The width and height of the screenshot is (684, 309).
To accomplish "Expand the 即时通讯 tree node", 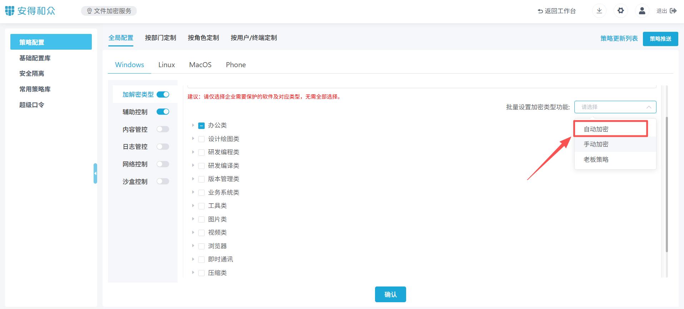I will click(x=193, y=259).
